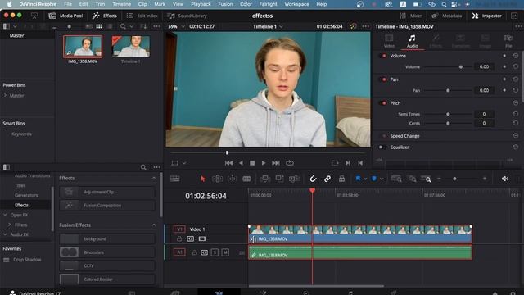Open the Timeline menu
Viewport: 524px width, 295px height.
(x=121, y=4)
